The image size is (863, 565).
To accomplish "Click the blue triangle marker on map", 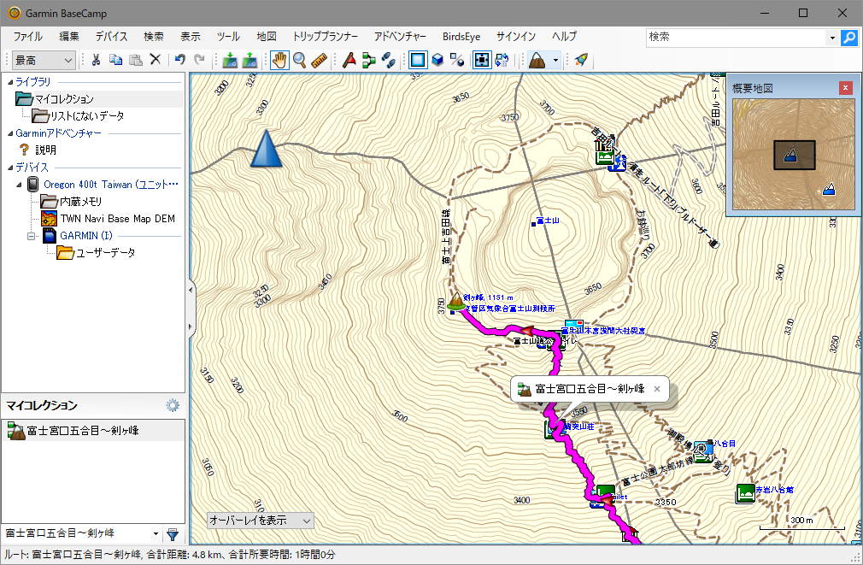I will [x=267, y=149].
